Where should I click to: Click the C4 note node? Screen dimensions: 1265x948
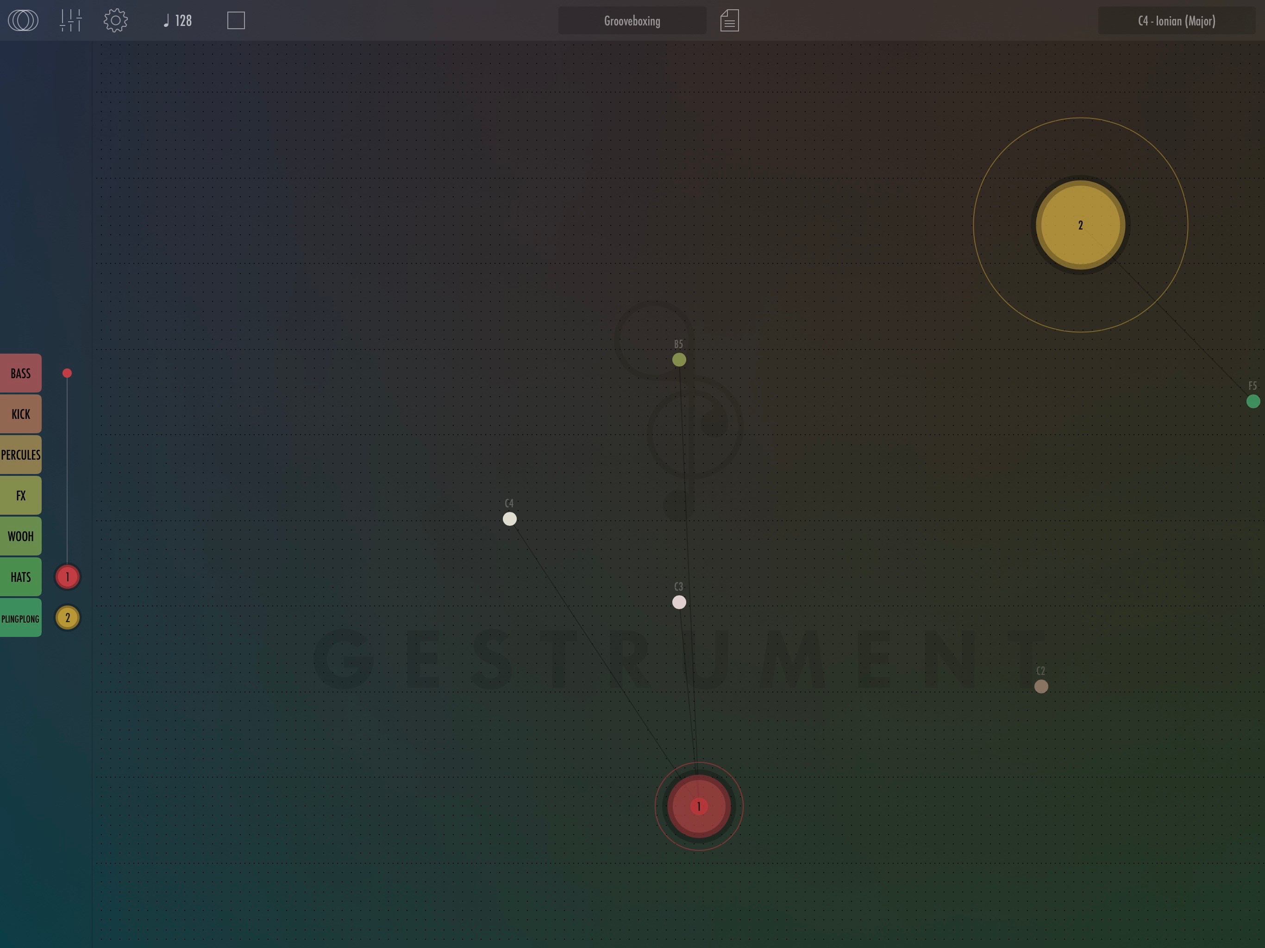[x=509, y=518]
